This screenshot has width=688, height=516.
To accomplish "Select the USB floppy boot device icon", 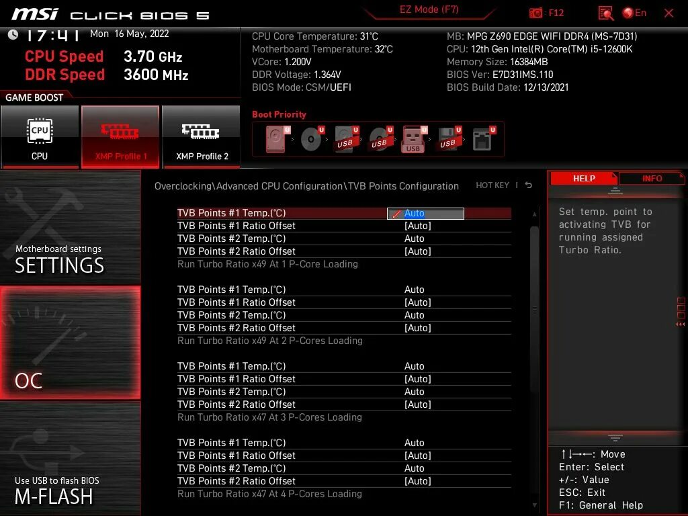I will (x=449, y=140).
